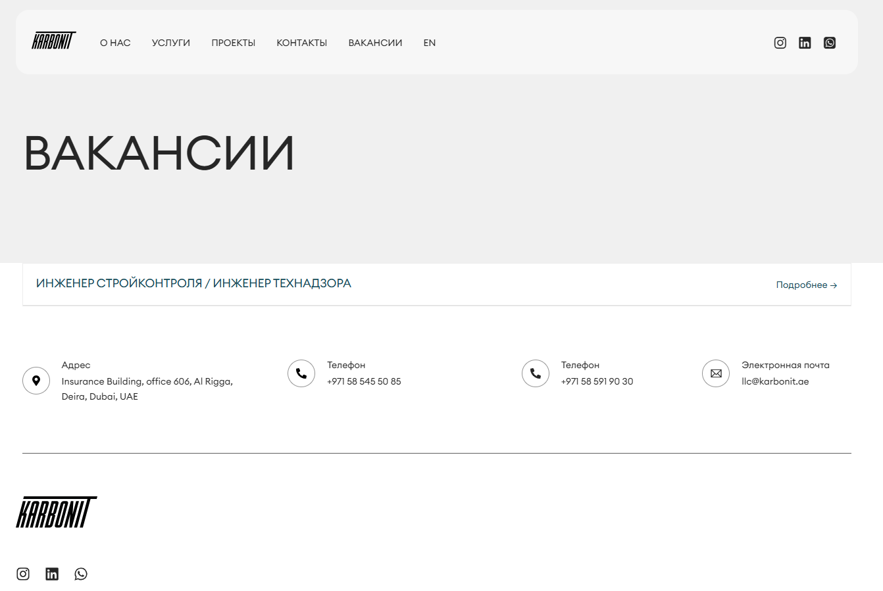Click the LinkedIn icon in the footer
This screenshot has height=591, width=883.
click(52, 574)
